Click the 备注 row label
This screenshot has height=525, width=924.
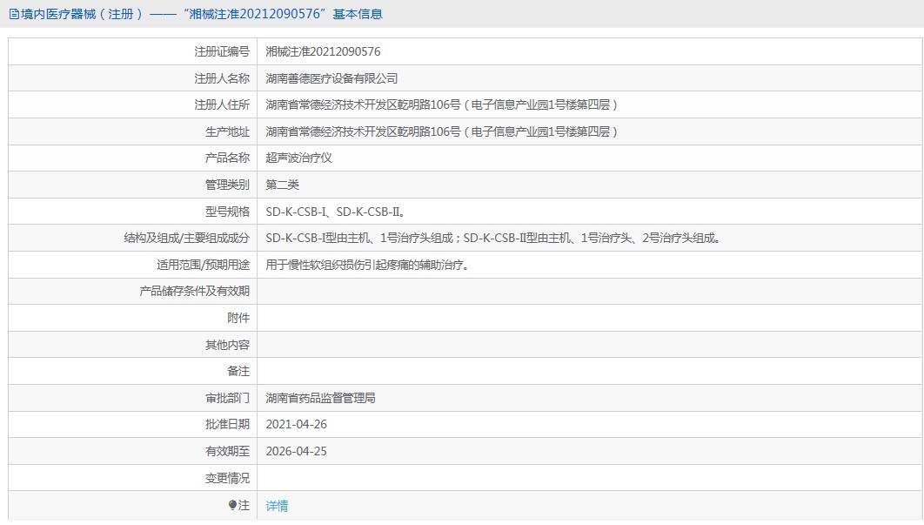click(238, 372)
